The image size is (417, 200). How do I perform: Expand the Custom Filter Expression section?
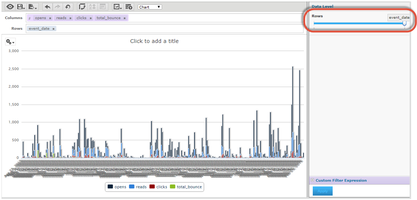[312, 180]
